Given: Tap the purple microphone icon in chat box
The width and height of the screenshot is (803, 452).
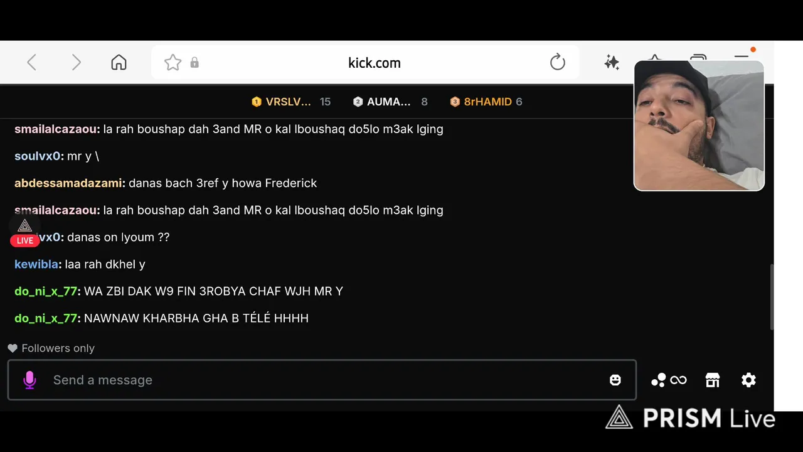Looking at the screenshot, I should [x=29, y=380].
